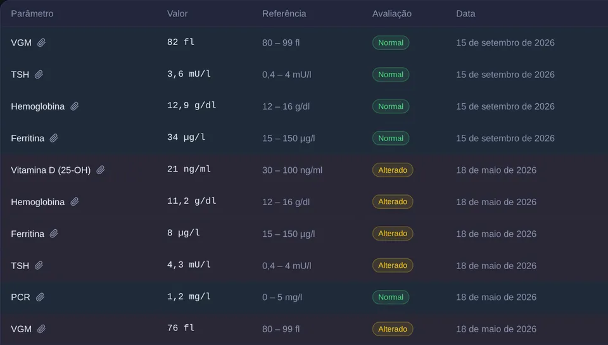Click date in the VGM 82 fl row
The image size is (608, 345).
505,42
